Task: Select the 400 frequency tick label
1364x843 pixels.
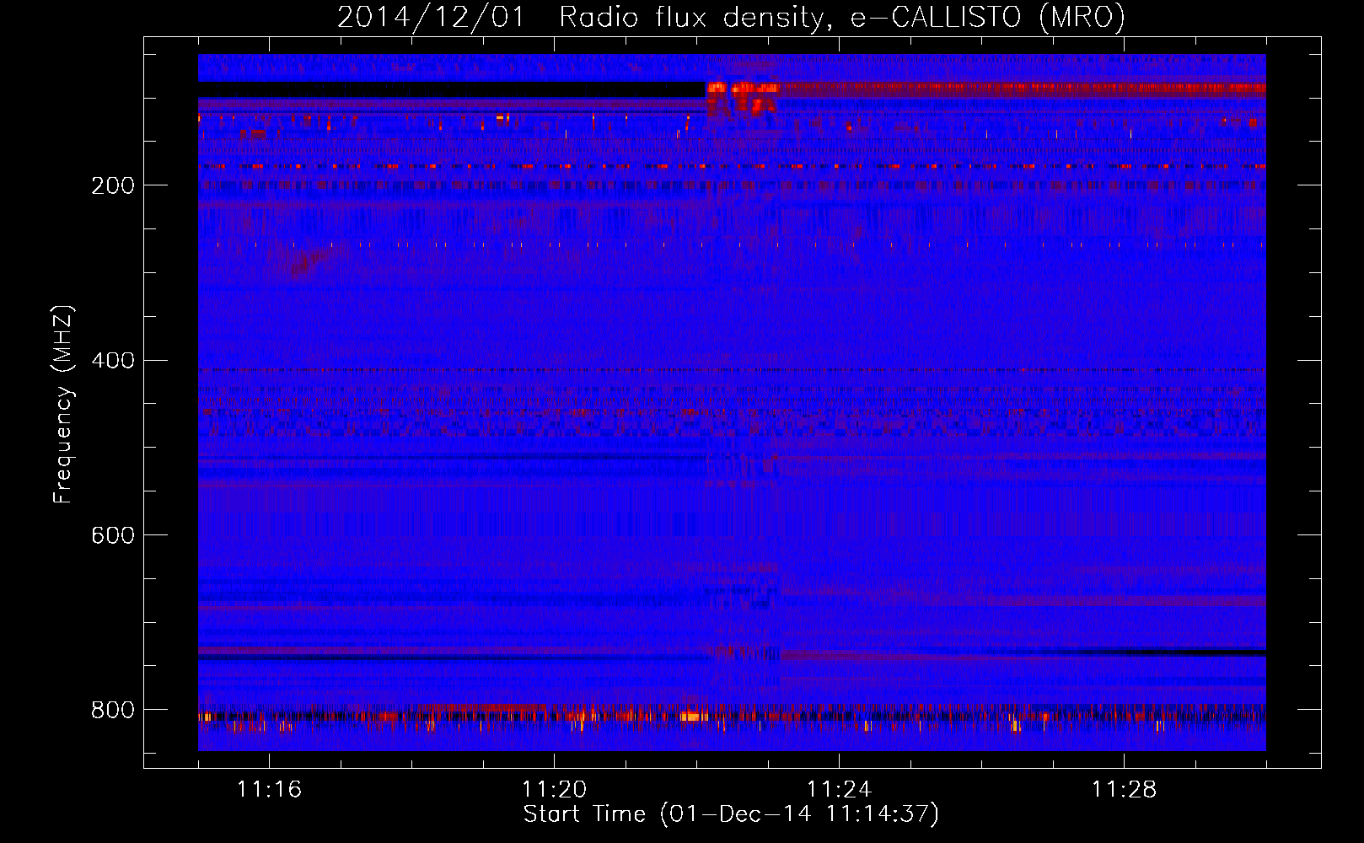Action: 113,361
